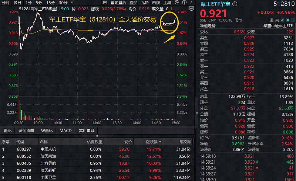This screenshot has width=296, height=181.
Task: Click 叠加 overlay toolbar item
Action: tap(134, 3)
